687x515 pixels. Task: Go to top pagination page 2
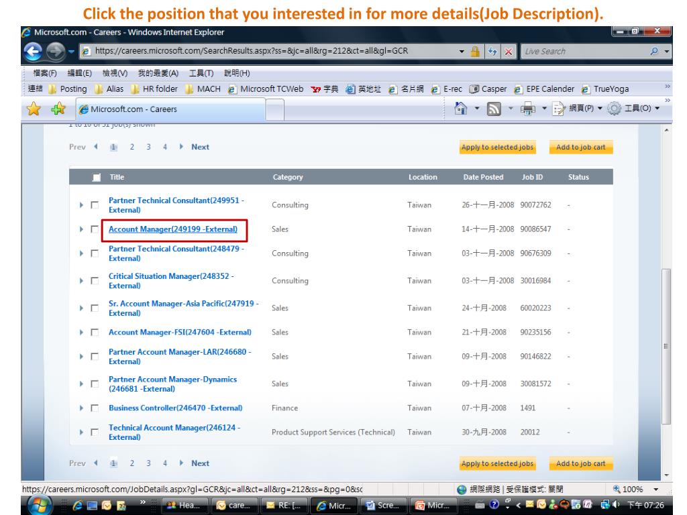[132, 147]
